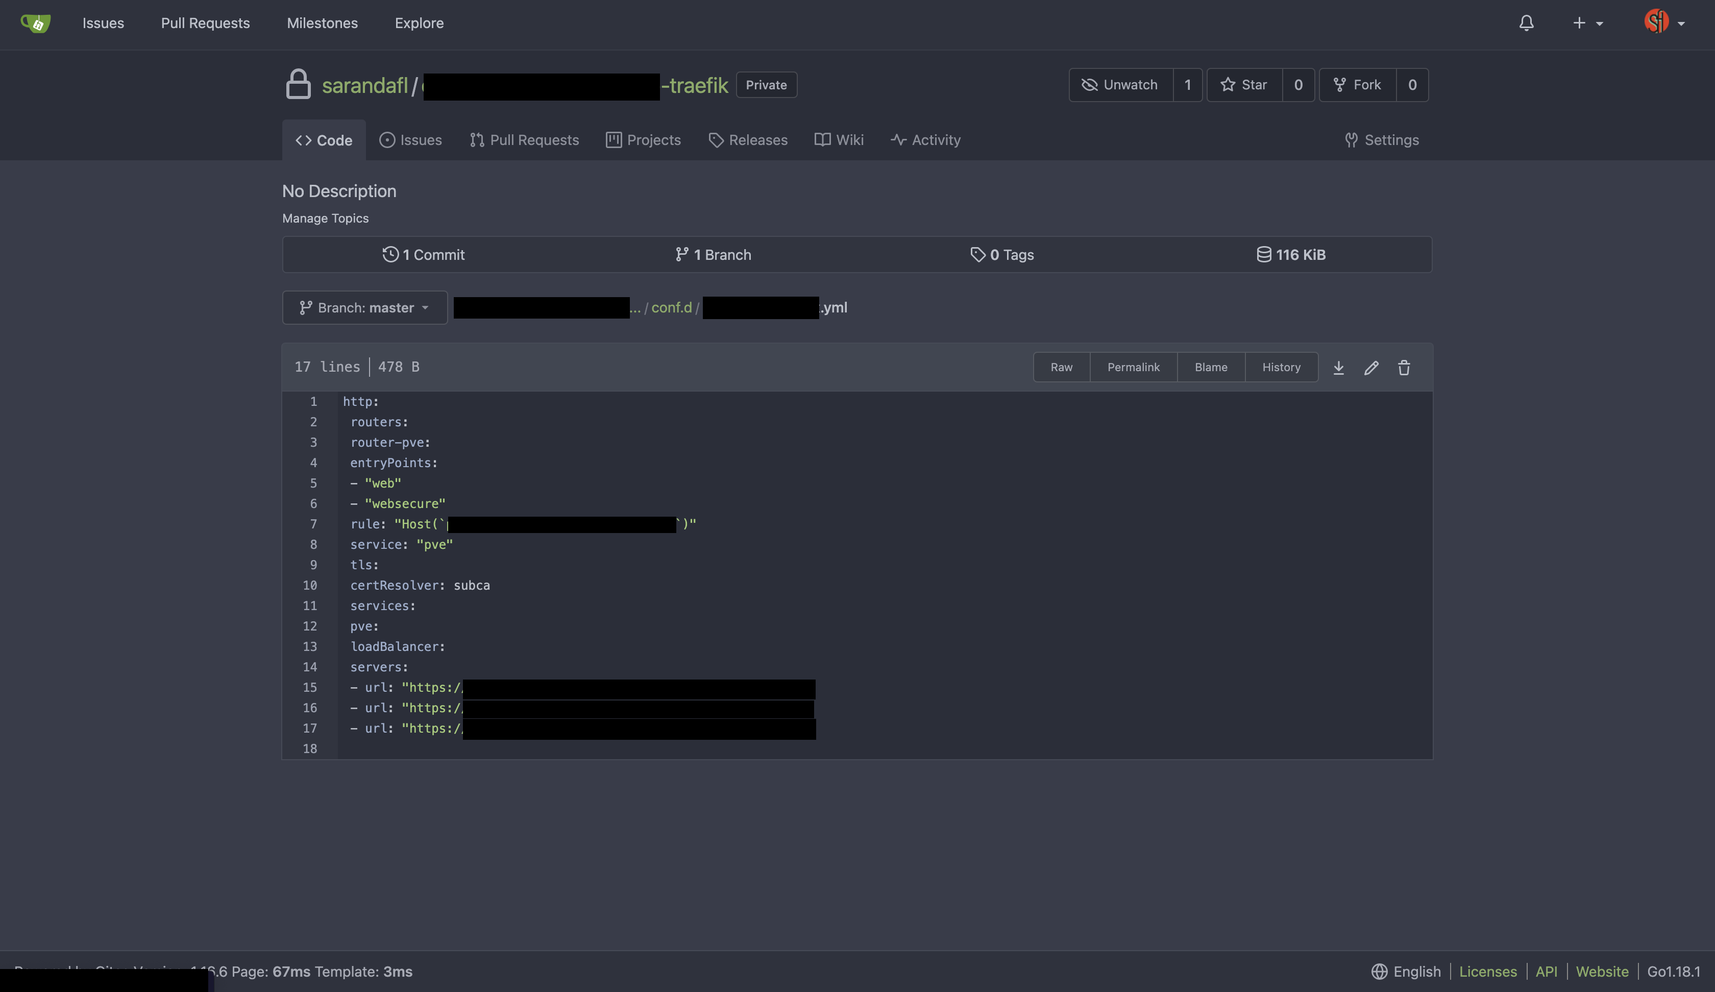This screenshot has width=1715, height=992.
Task: Open the 0 Tags item
Action: pyautogui.click(x=1002, y=255)
